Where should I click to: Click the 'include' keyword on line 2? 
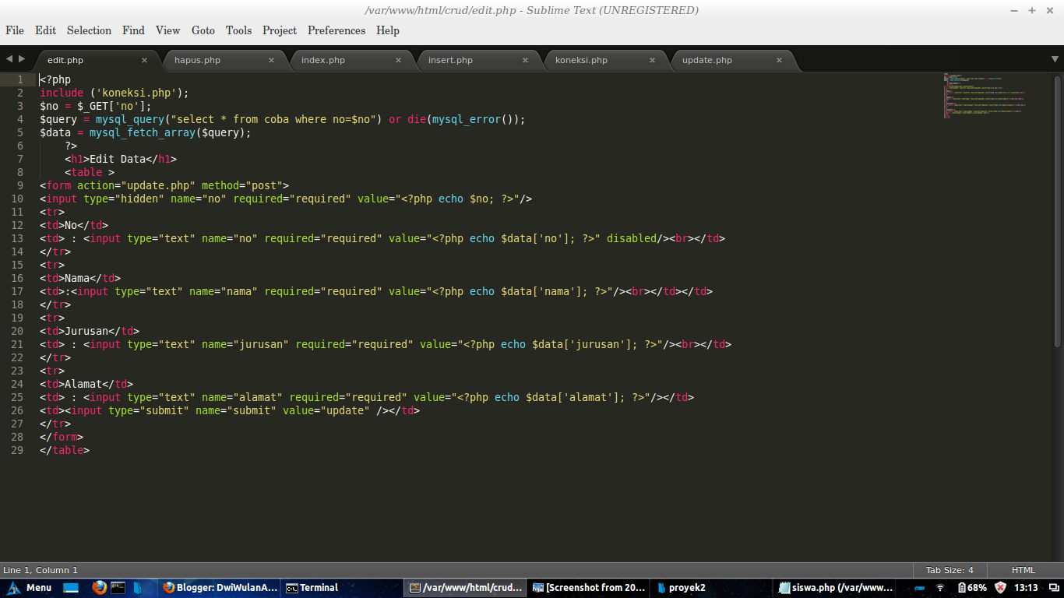(x=62, y=93)
